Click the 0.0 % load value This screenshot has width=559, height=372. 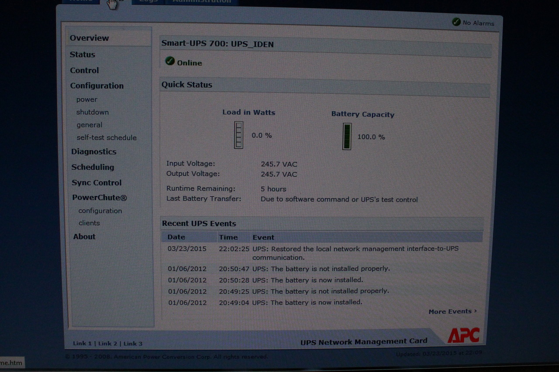262,135
